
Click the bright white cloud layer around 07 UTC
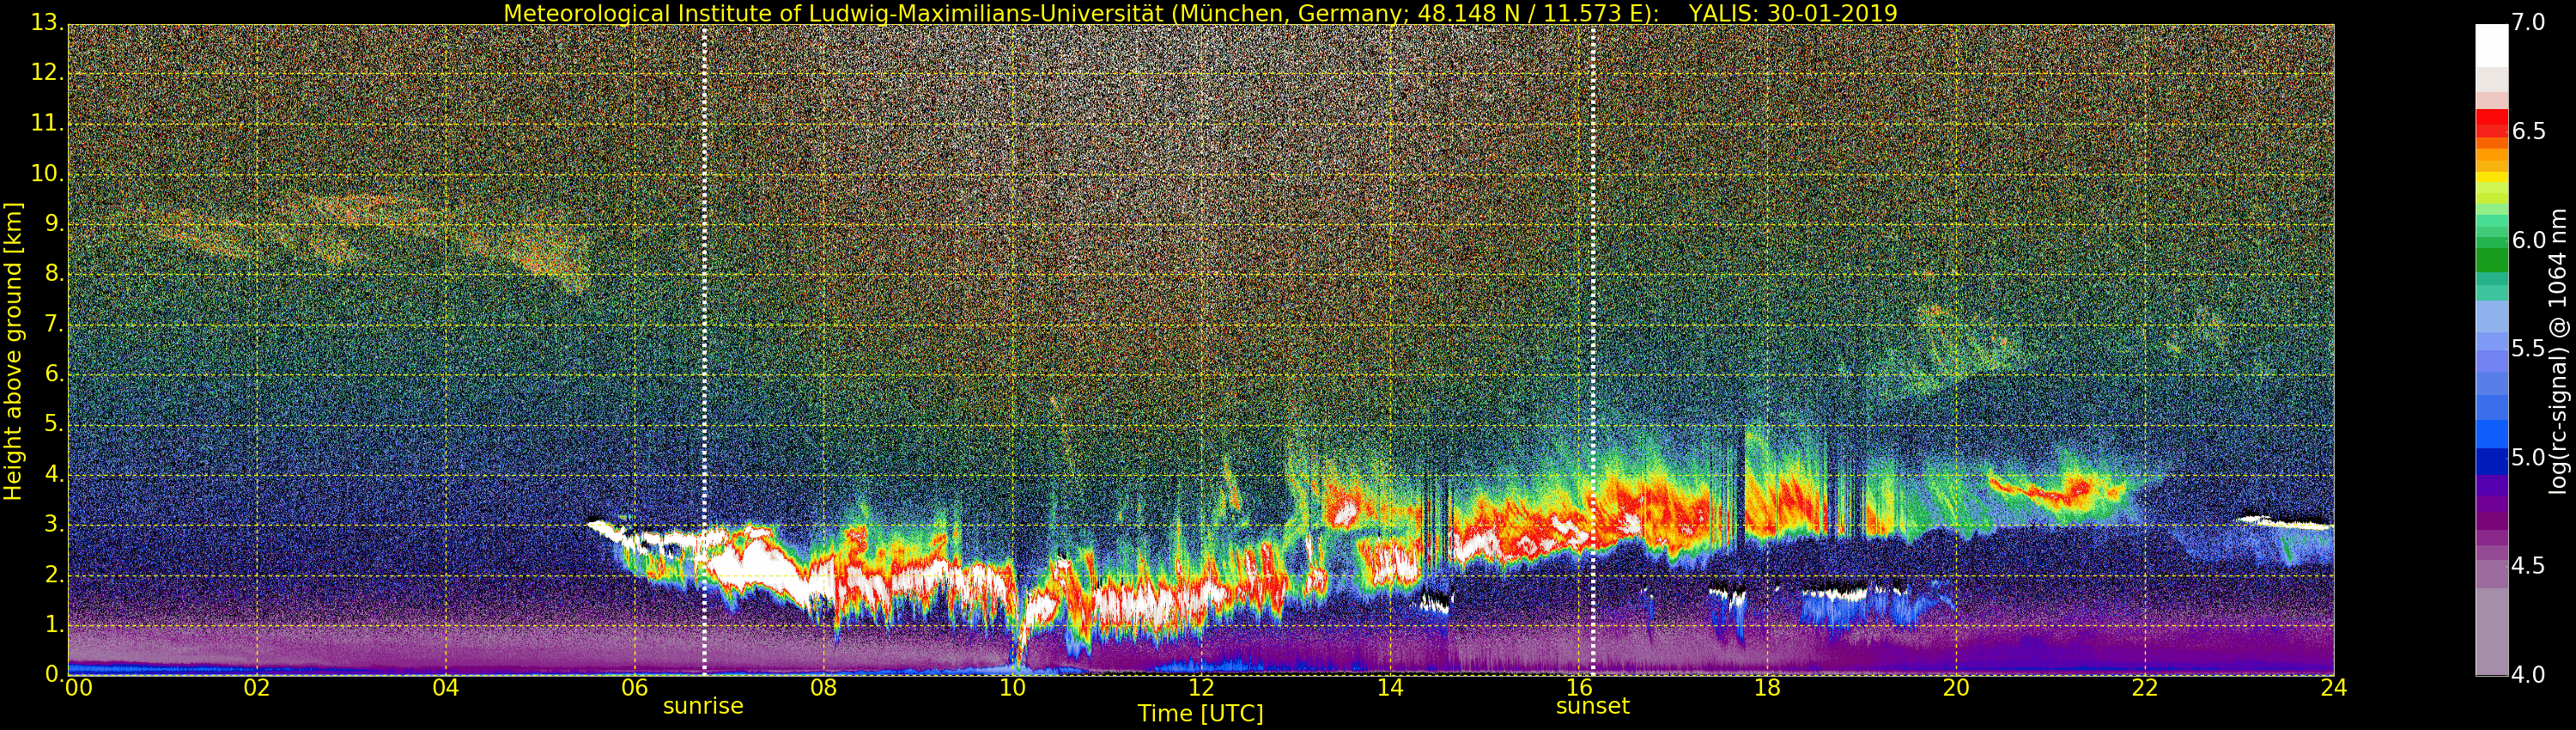(755, 565)
